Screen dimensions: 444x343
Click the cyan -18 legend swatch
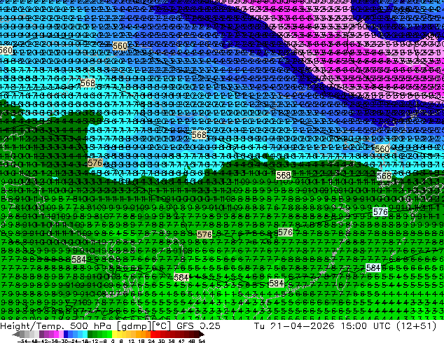[85, 334]
